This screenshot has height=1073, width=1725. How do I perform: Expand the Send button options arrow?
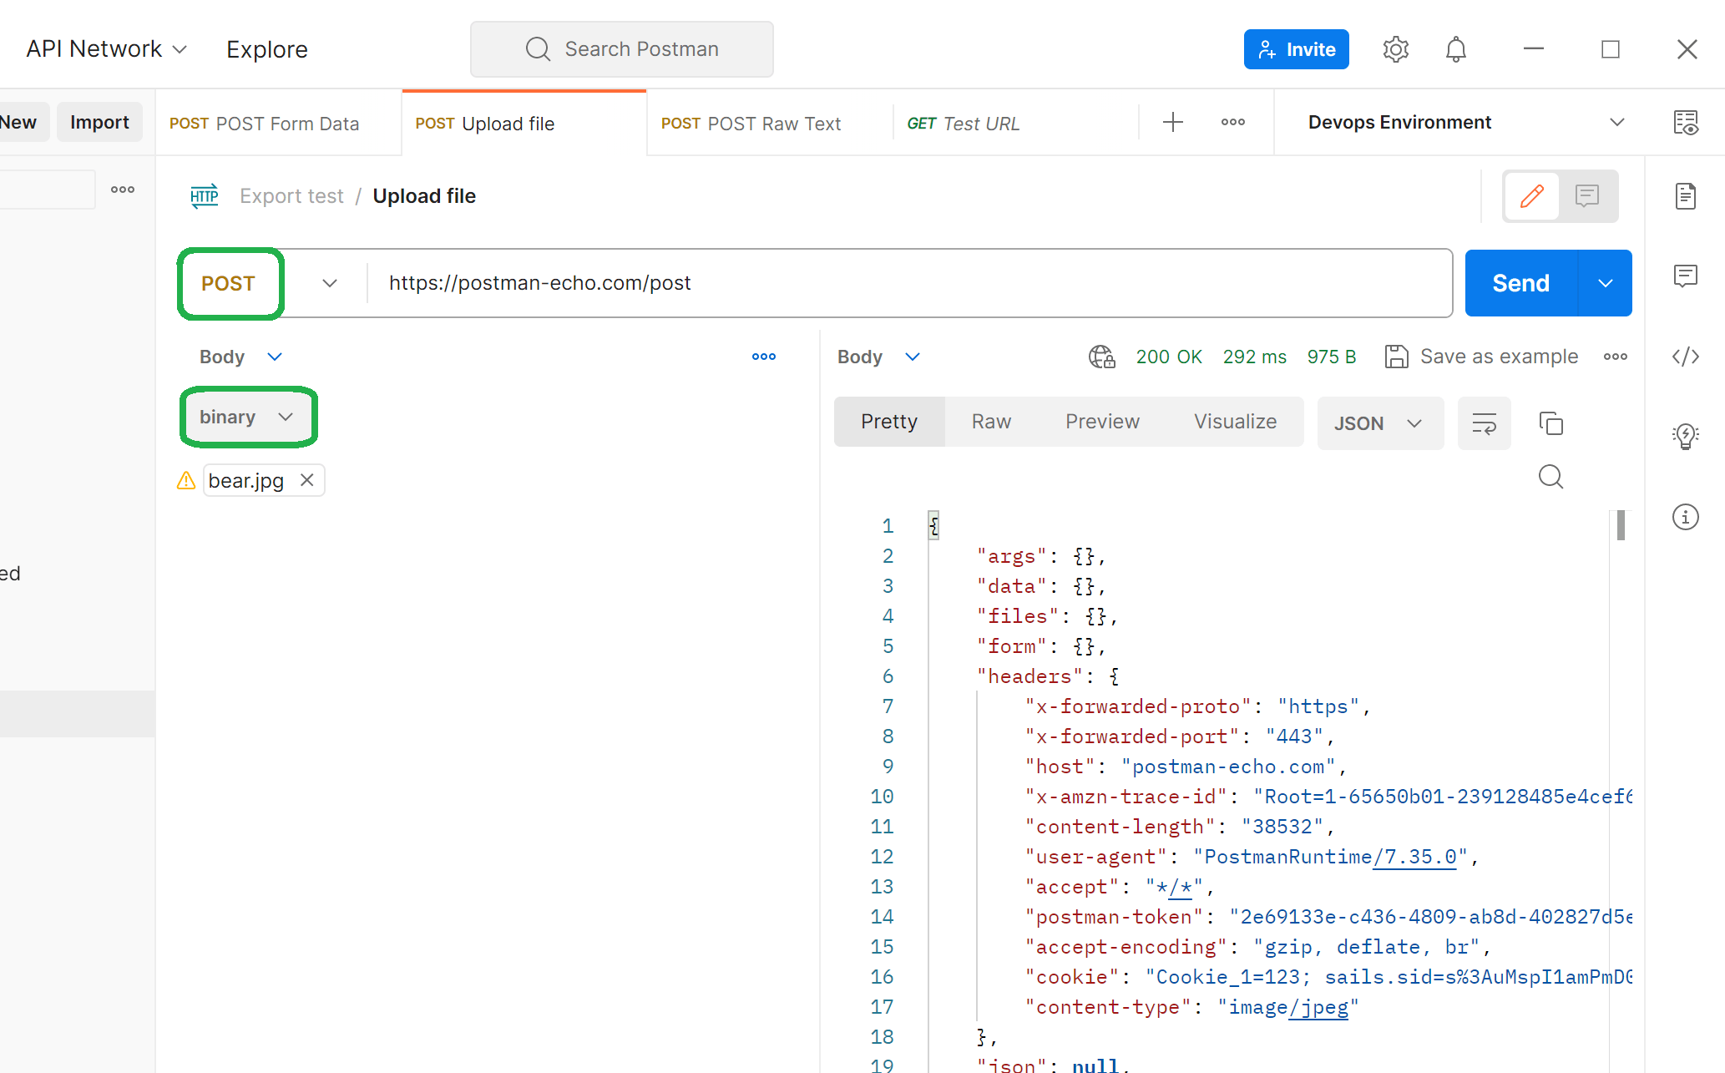click(x=1605, y=283)
